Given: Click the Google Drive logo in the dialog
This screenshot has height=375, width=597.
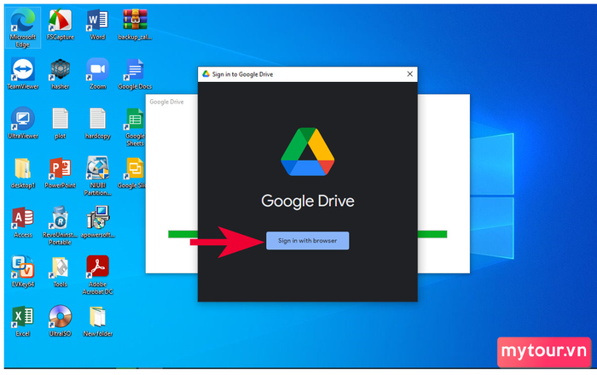Looking at the screenshot, I should [x=308, y=152].
